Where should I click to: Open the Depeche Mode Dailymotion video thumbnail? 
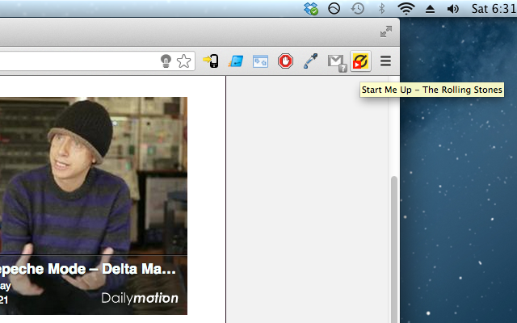(94, 206)
